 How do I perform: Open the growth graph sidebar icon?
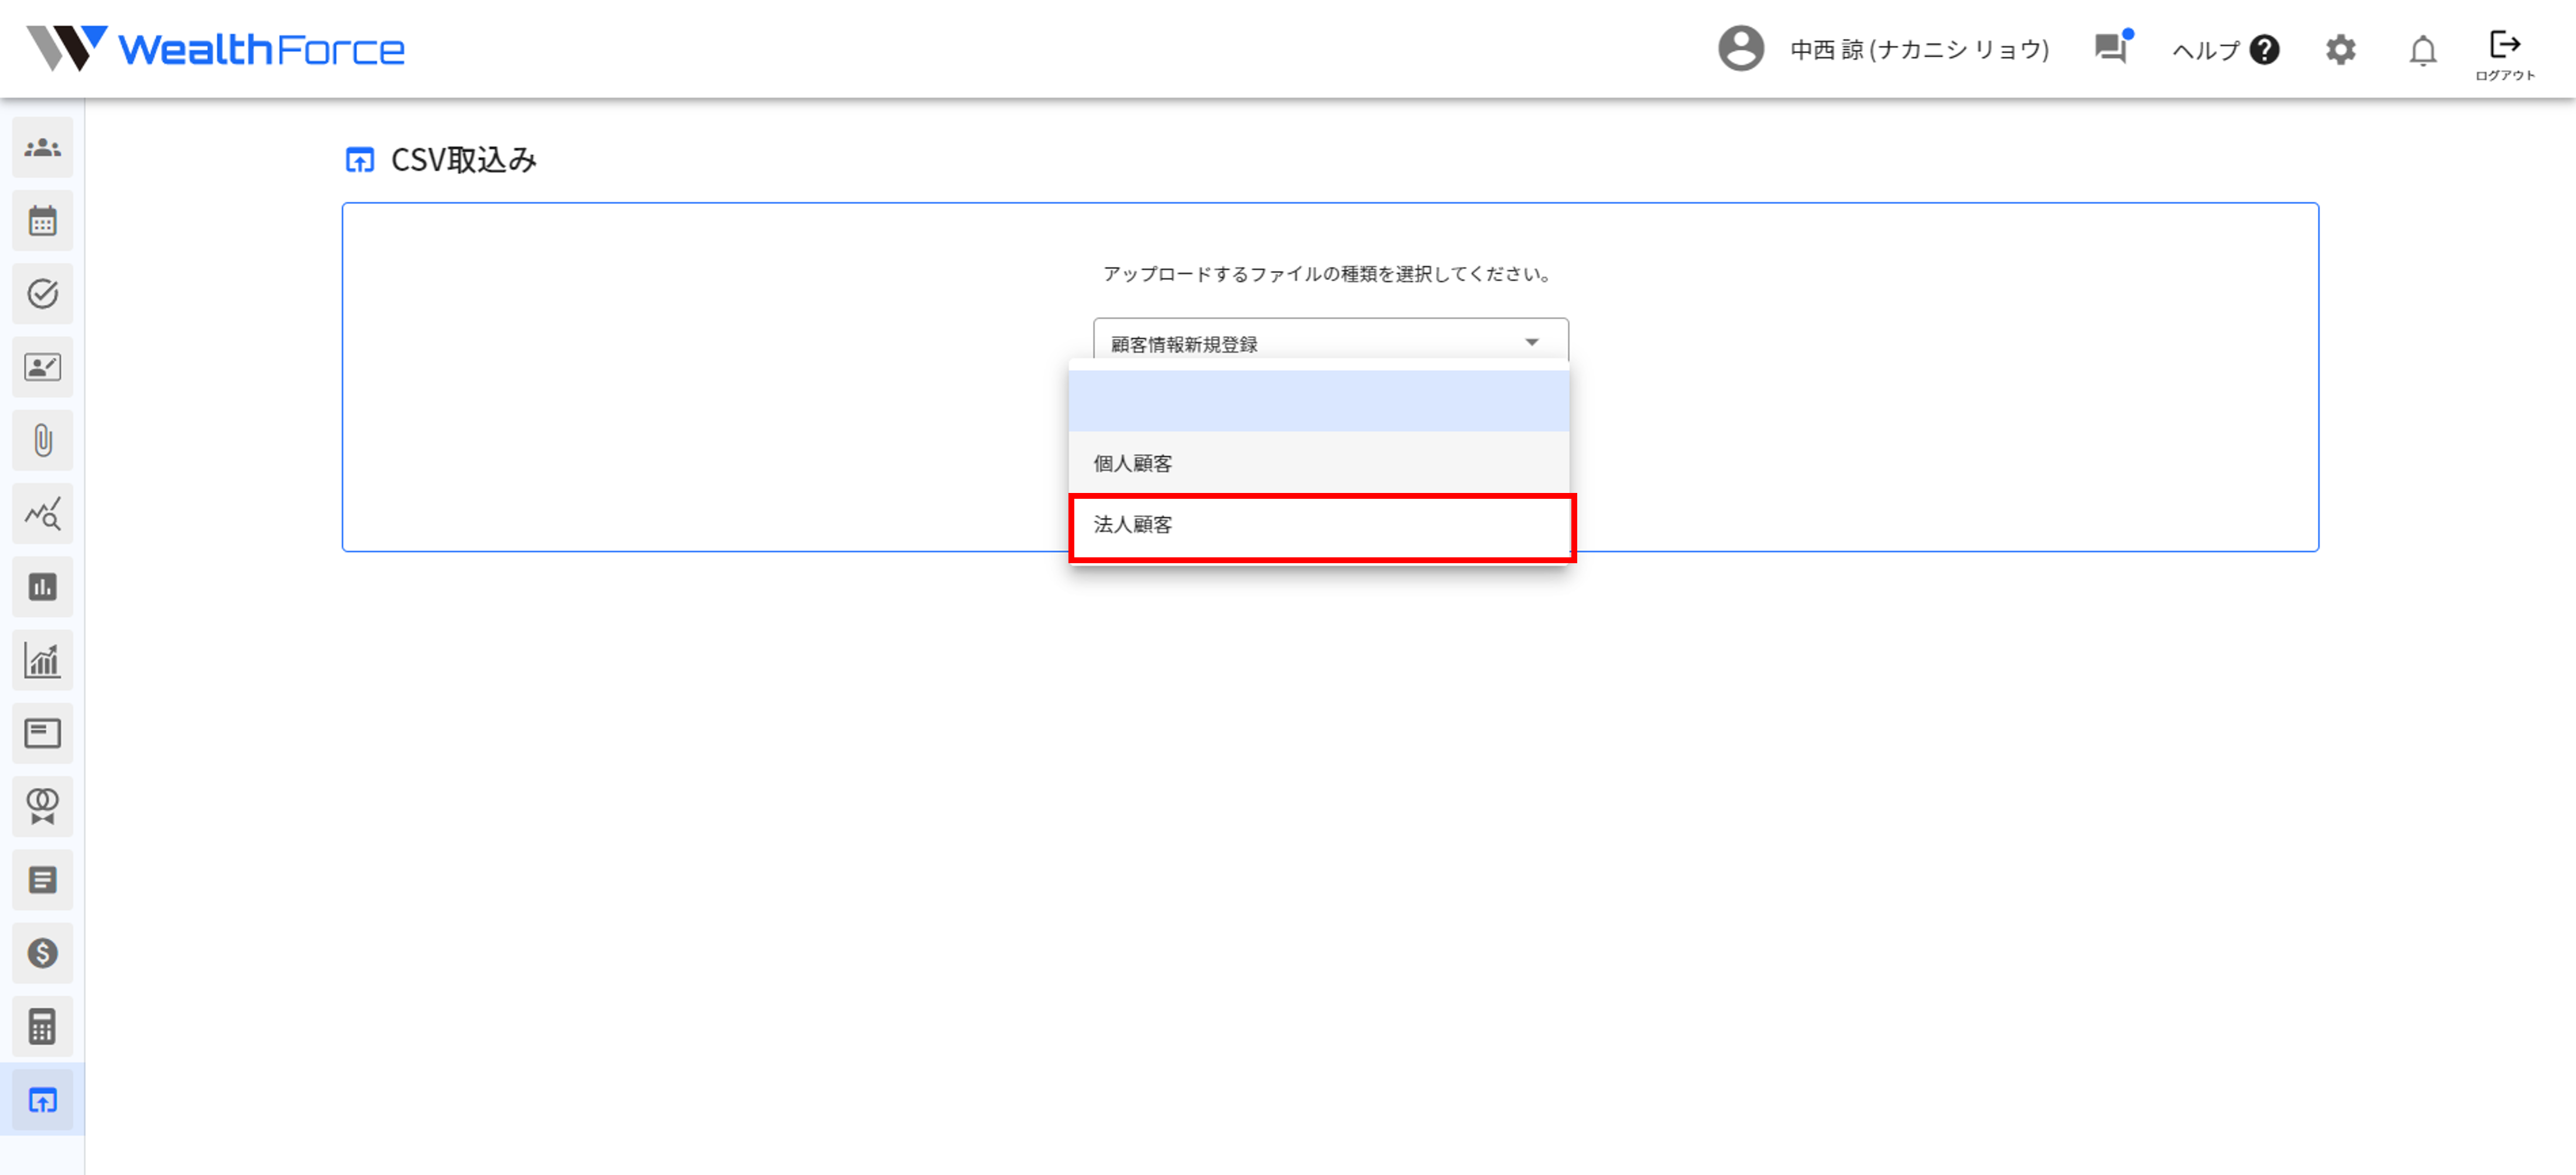tap(42, 660)
